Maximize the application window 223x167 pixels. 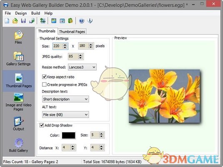202,4
